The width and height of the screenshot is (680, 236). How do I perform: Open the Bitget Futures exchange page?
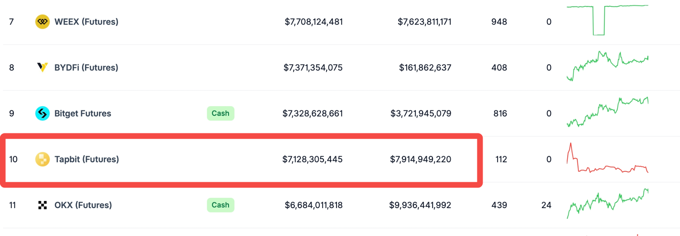(x=83, y=114)
